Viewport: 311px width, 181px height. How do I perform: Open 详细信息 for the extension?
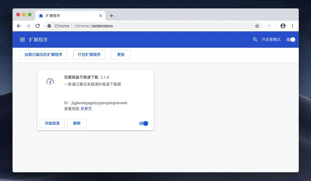52,123
